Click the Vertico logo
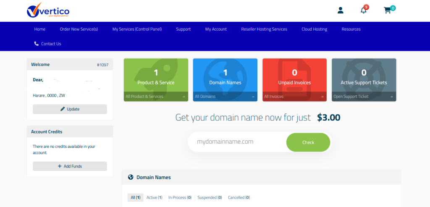430x207 pixels. tap(48, 10)
